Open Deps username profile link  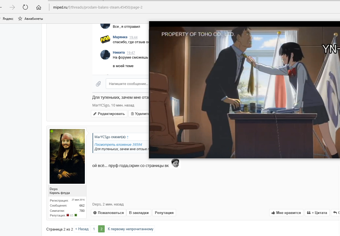[x=53, y=189]
